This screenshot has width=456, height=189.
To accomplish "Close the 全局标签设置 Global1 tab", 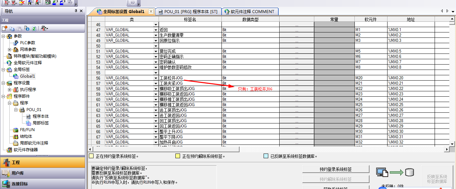I will pos(151,11).
